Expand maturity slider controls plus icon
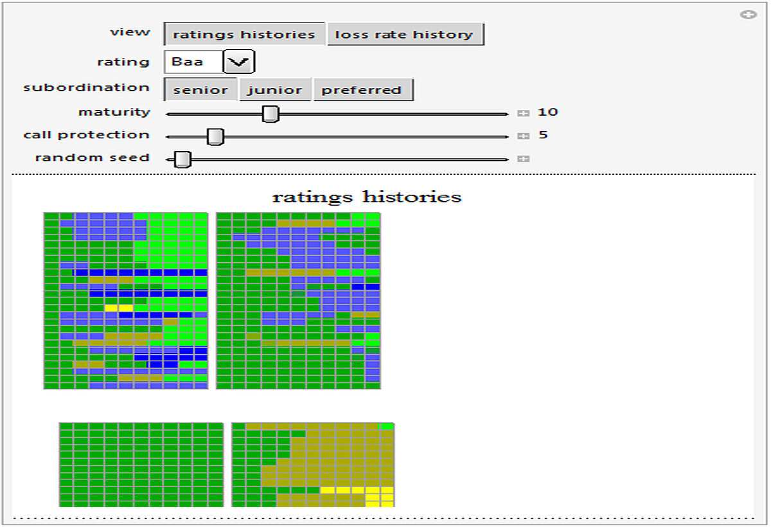Screen dimensions: 771x527 (524, 113)
